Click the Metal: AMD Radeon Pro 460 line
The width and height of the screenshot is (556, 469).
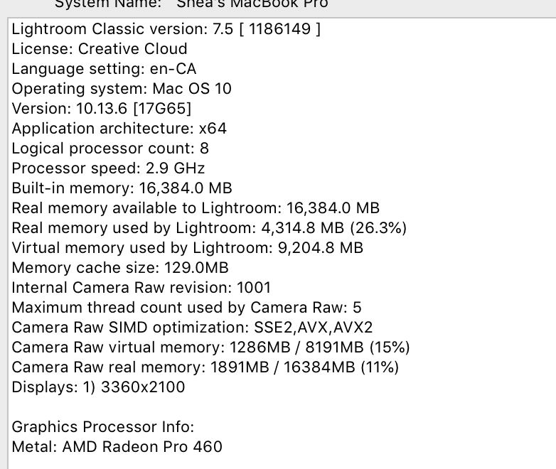tap(117, 447)
